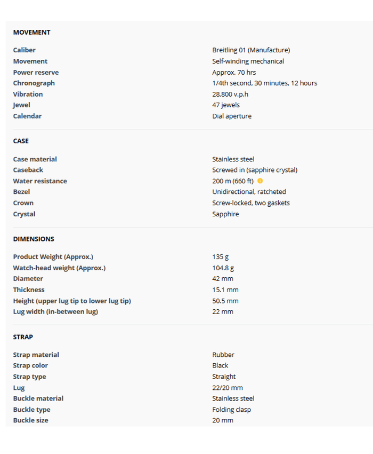Click the MOVEMENT section heading
The height and width of the screenshot is (454, 373).
[x=31, y=32]
